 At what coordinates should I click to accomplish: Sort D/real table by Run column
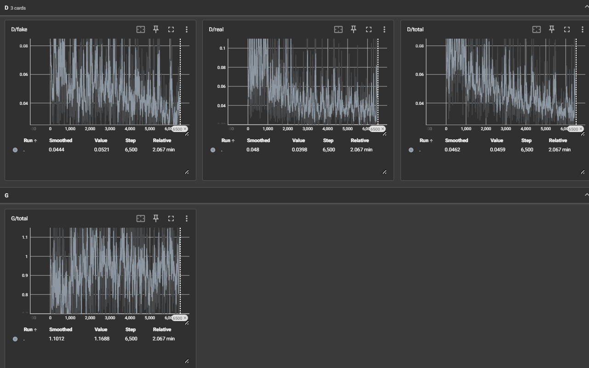(x=228, y=140)
